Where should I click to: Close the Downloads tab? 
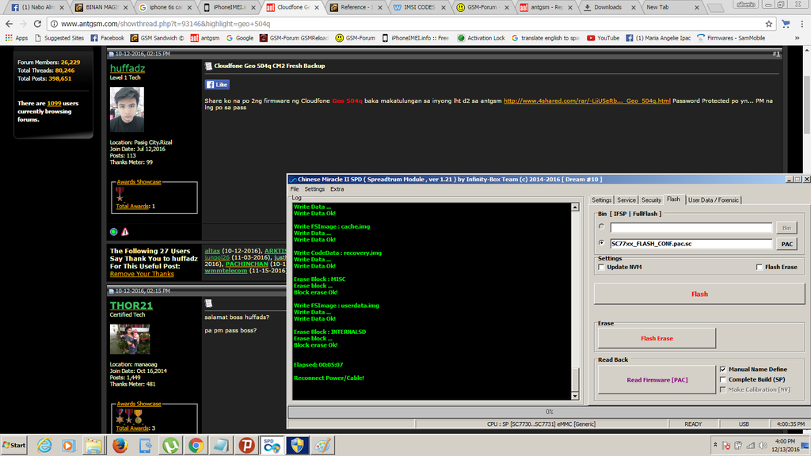coord(634,8)
